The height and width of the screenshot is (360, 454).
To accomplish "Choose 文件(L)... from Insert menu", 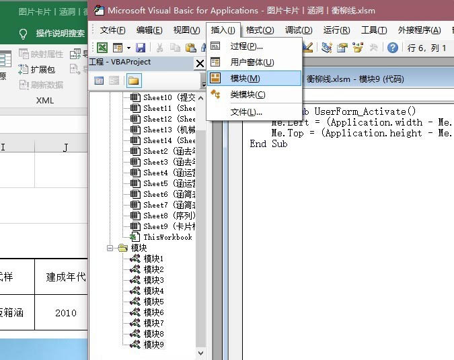I will click(x=254, y=112).
